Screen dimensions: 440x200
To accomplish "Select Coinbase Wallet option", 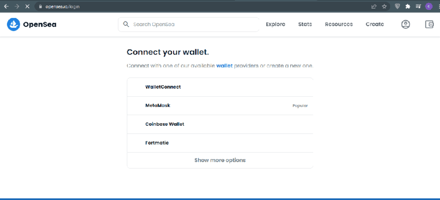I will click(220, 124).
